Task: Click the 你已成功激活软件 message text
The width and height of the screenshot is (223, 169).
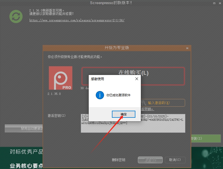Action: pos(118,95)
